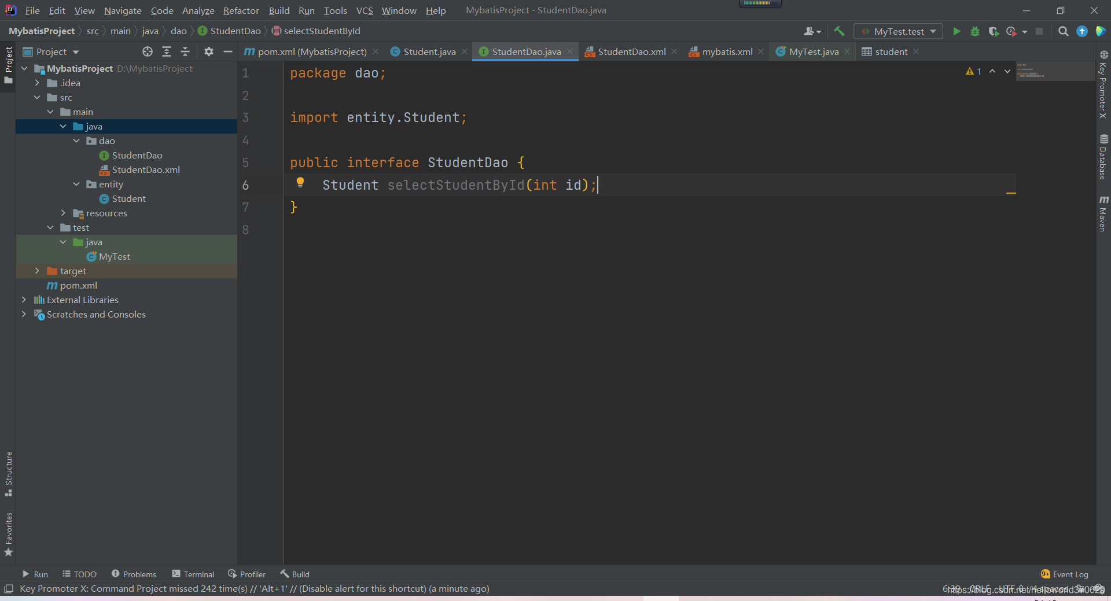Jump to next highlighted error arrow

[1007, 71]
